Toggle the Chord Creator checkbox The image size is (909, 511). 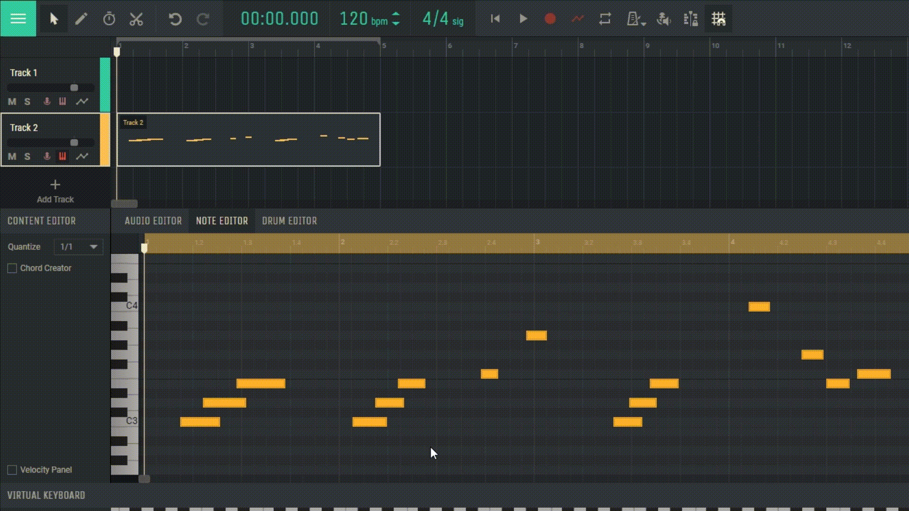11,268
